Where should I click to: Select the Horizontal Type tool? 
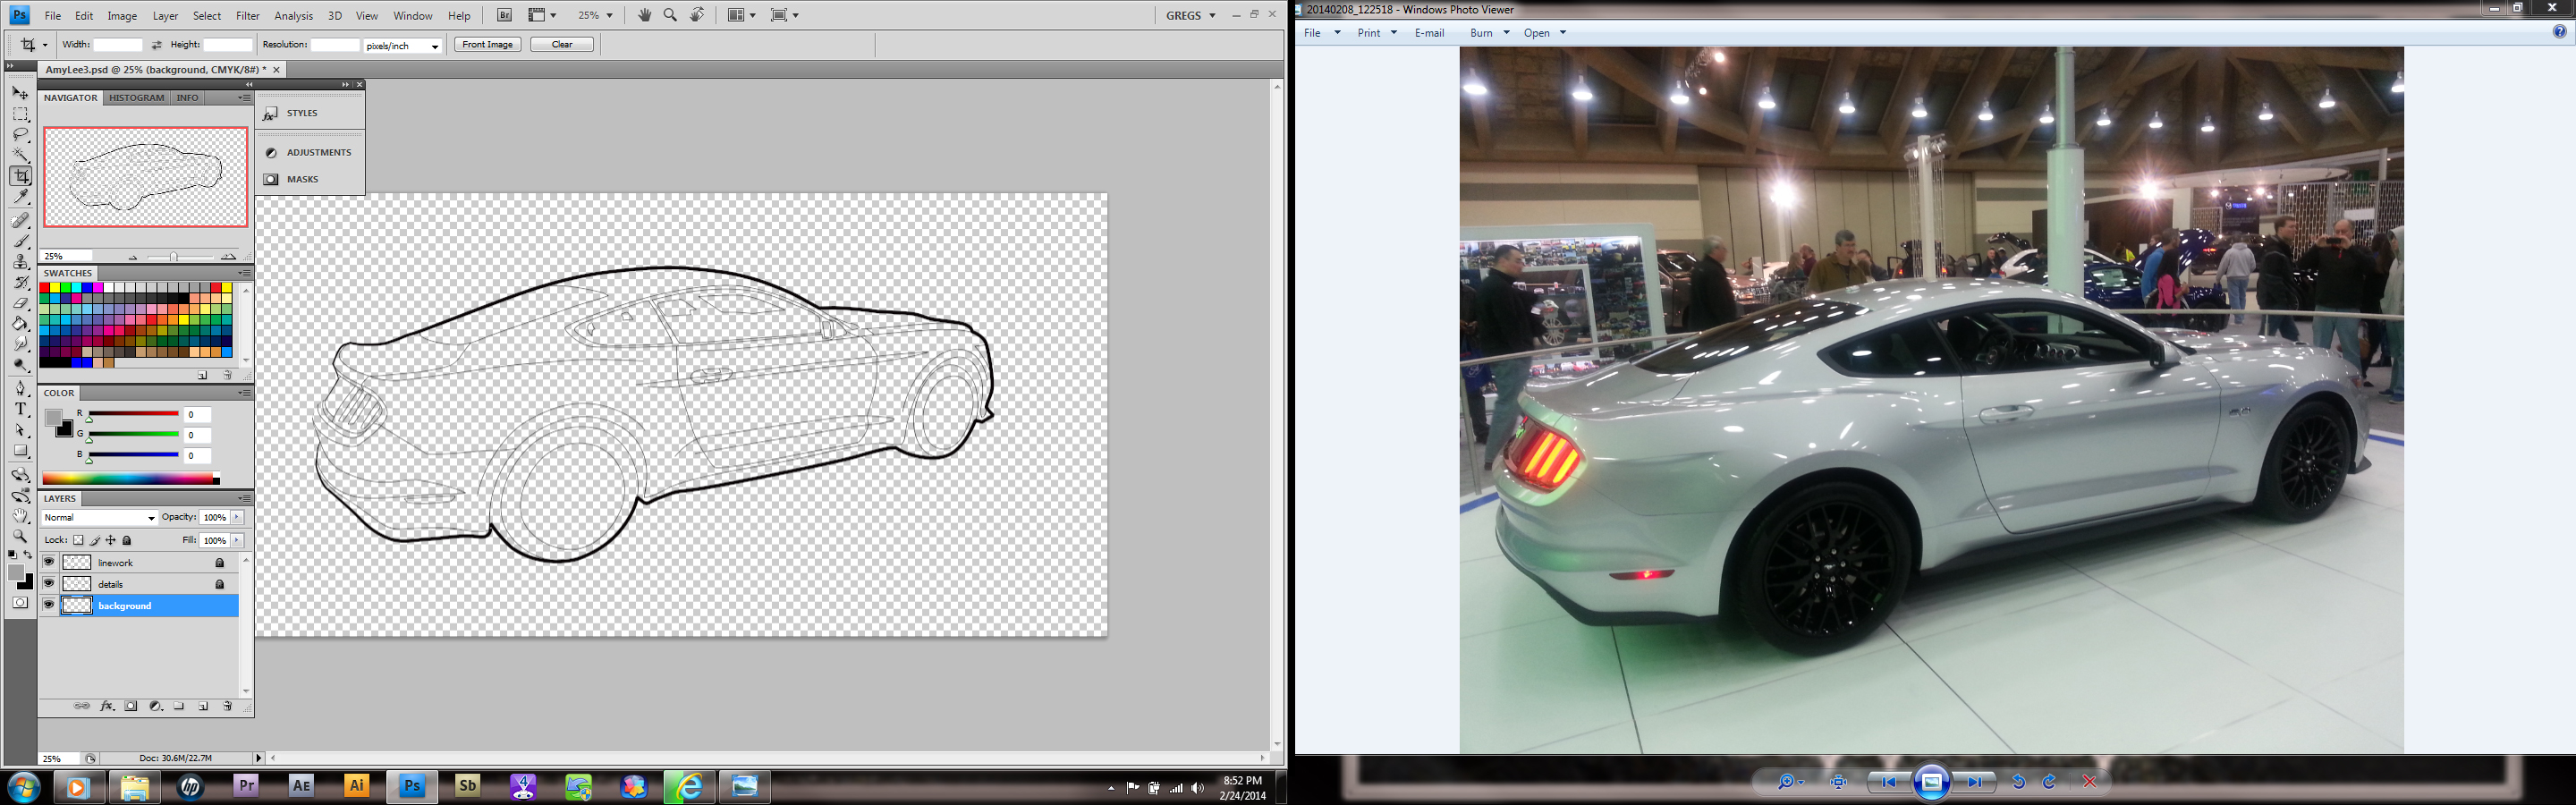(x=20, y=409)
